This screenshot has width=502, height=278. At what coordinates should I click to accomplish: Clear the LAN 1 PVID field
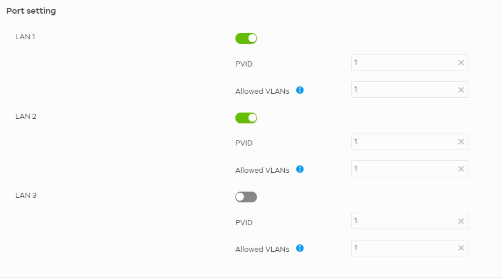point(461,63)
